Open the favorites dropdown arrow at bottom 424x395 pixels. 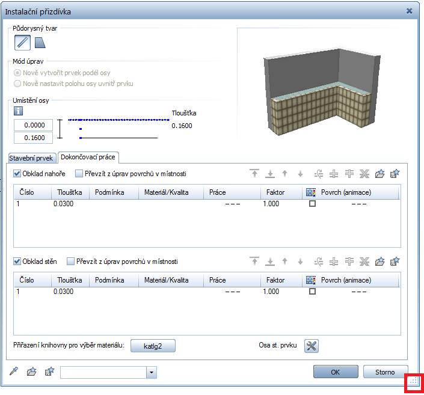(152, 373)
